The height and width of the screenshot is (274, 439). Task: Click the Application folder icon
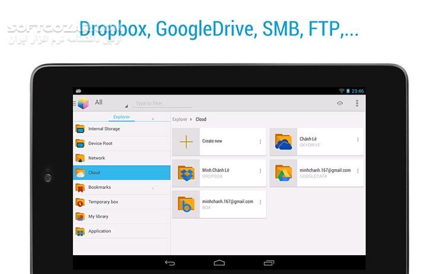pyautogui.click(x=80, y=231)
